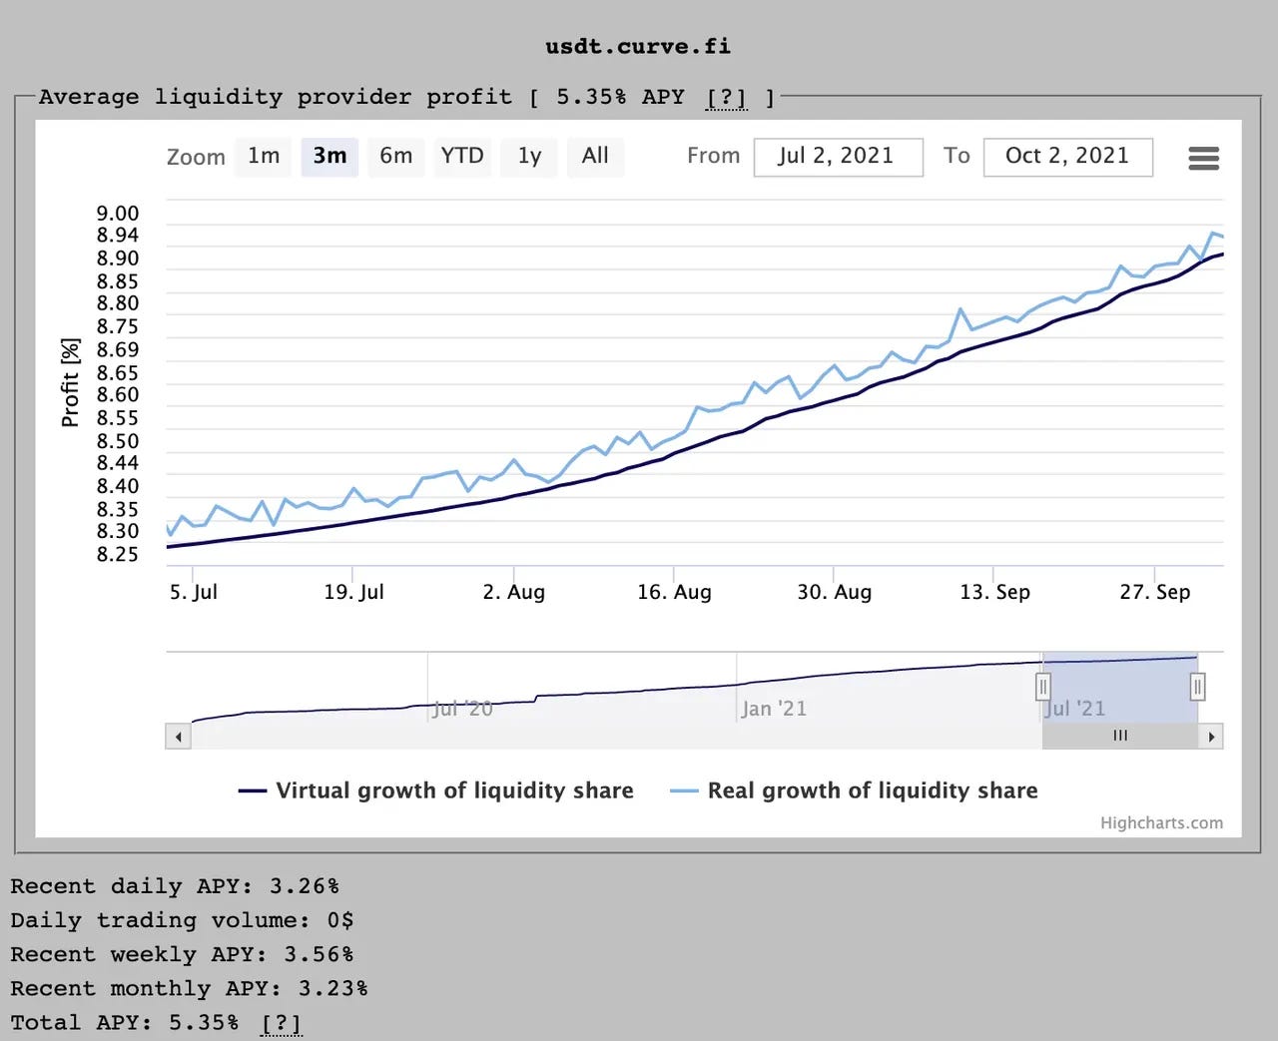Click the navigator right scroll arrow
Screen dimensions: 1278x1041
click(1211, 737)
